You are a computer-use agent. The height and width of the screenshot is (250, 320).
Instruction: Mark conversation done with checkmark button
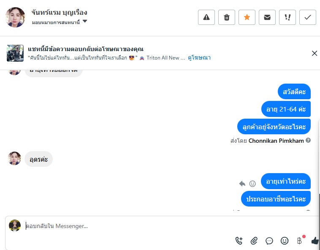pos(308,17)
